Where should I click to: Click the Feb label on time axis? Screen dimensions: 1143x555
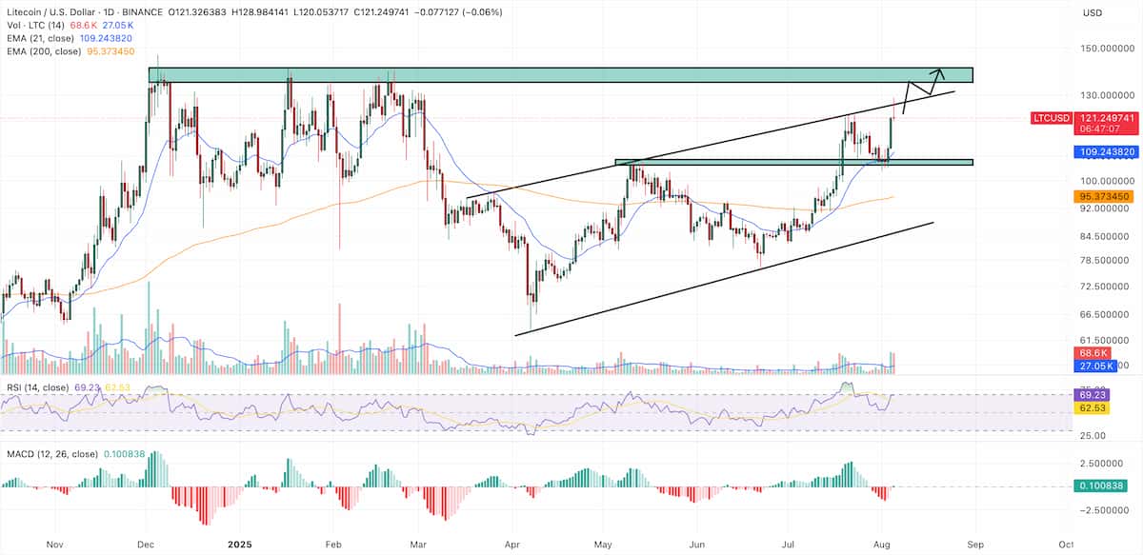(333, 545)
